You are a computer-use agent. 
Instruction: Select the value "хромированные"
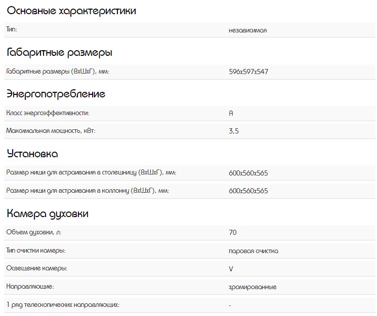pyautogui.click(x=252, y=287)
